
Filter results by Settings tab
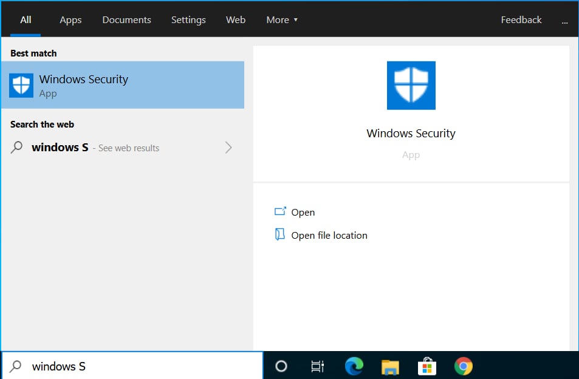[188, 19]
